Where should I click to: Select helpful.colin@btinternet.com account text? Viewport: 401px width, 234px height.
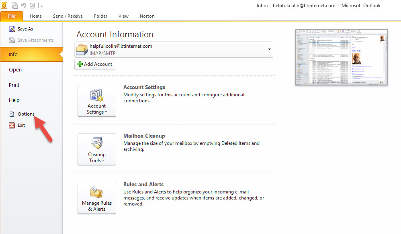coord(121,46)
